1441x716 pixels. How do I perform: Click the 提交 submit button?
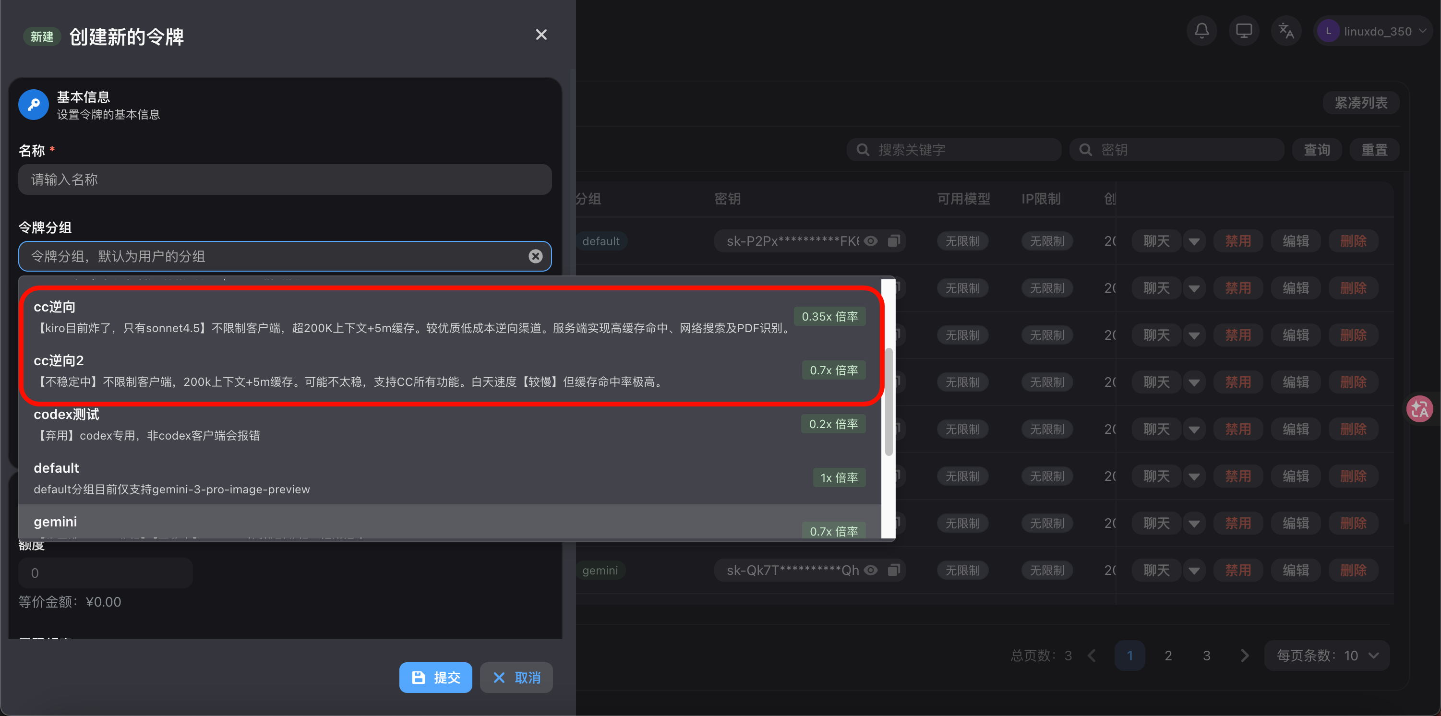pyautogui.click(x=435, y=678)
